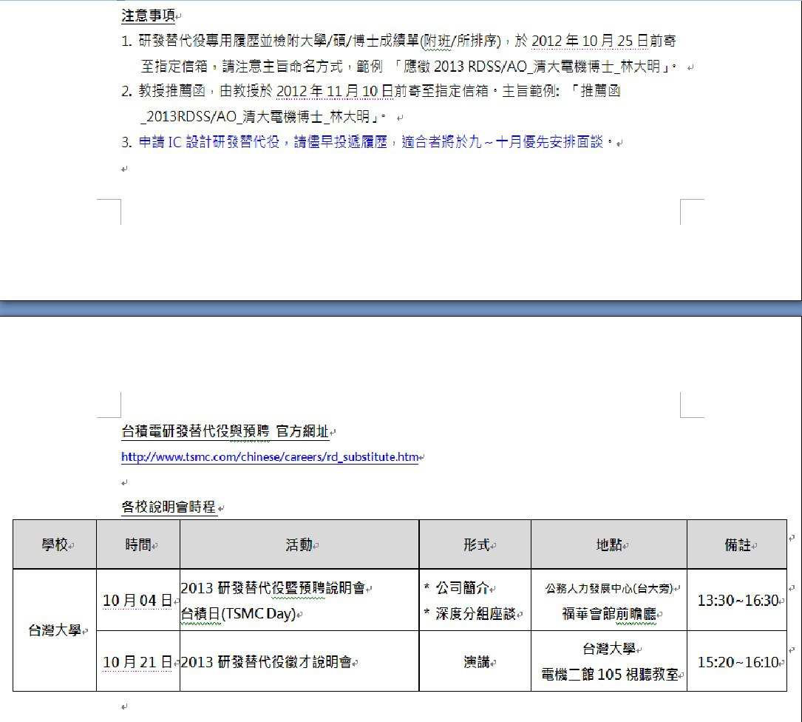
Task: Click 台積日(TSMC Day) text
Action: [238, 613]
